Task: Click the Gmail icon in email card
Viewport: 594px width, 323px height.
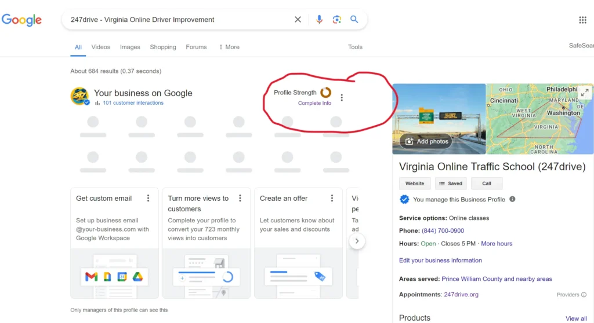Action: tap(91, 277)
